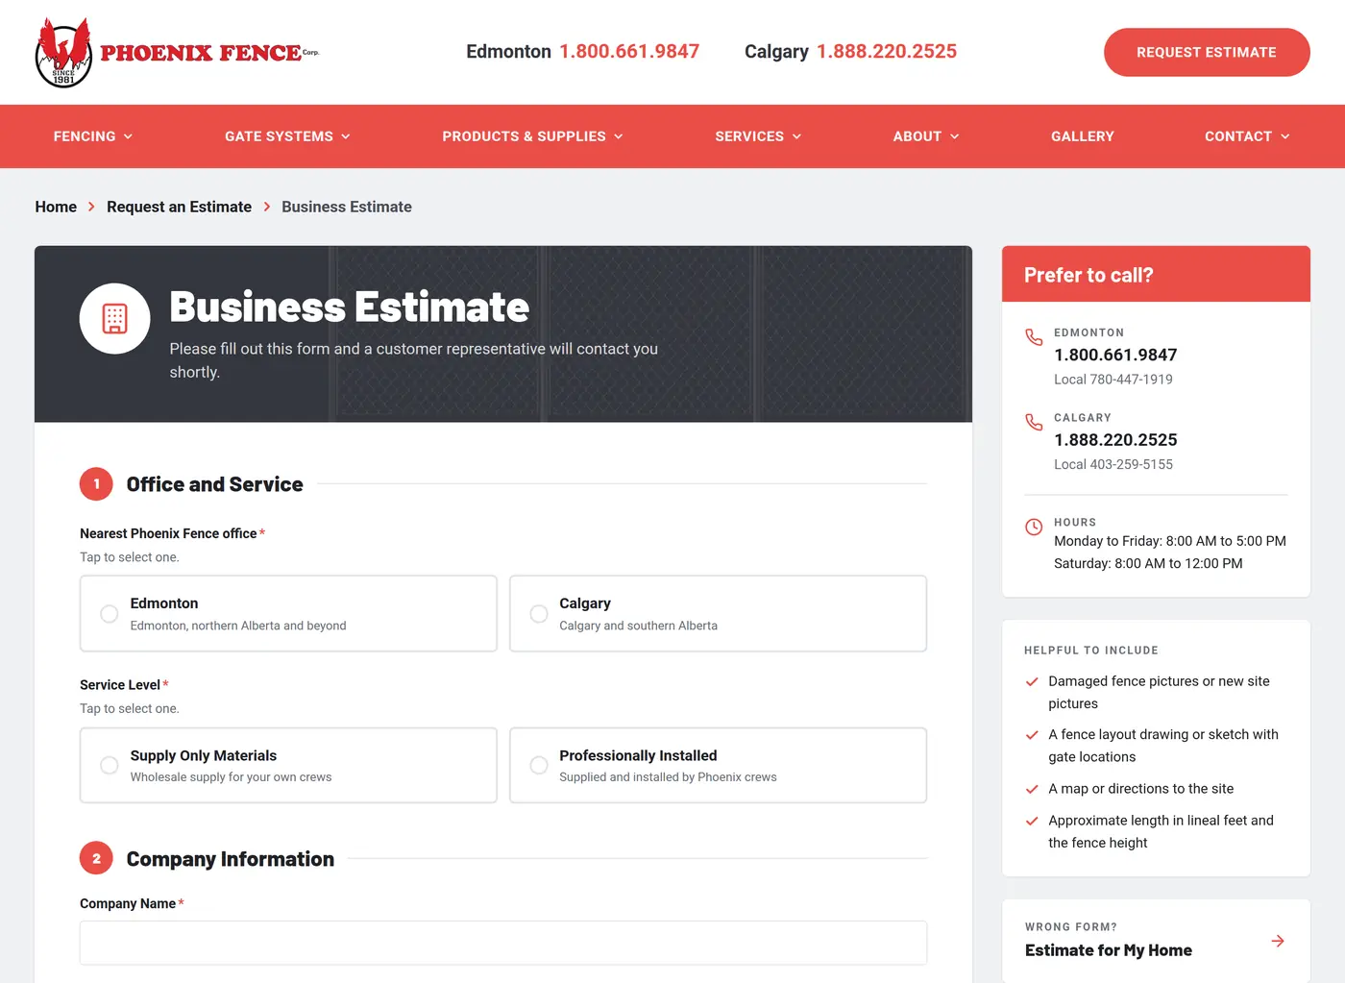Image resolution: width=1345 pixels, height=983 pixels.
Task: Click the building icon beside Business Estimate
Action: [x=114, y=318]
